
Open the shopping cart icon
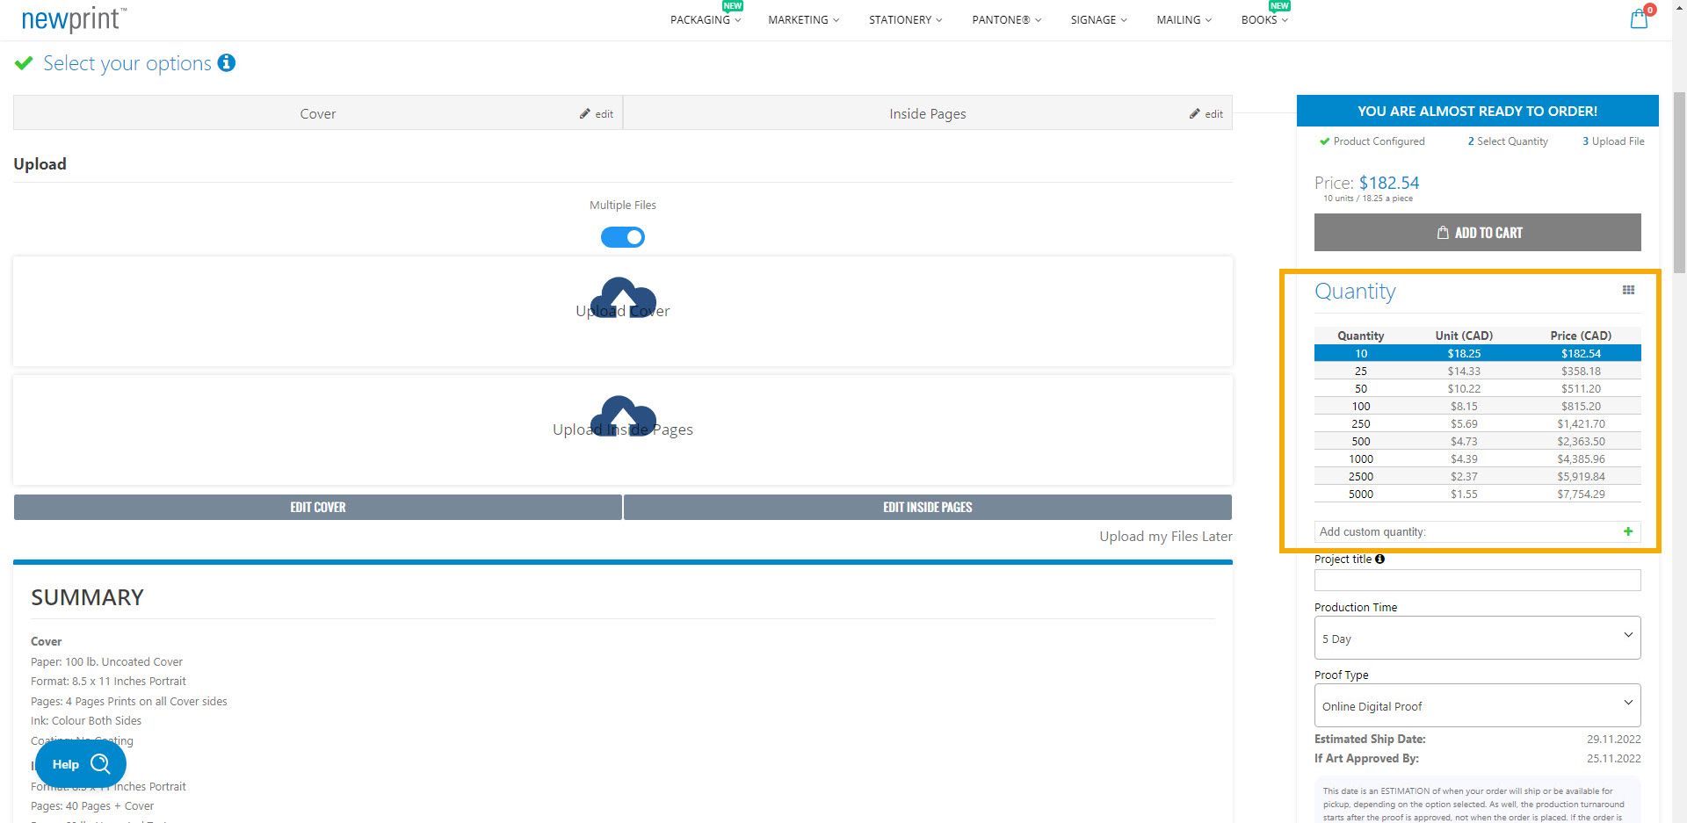[x=1639, y=18]
